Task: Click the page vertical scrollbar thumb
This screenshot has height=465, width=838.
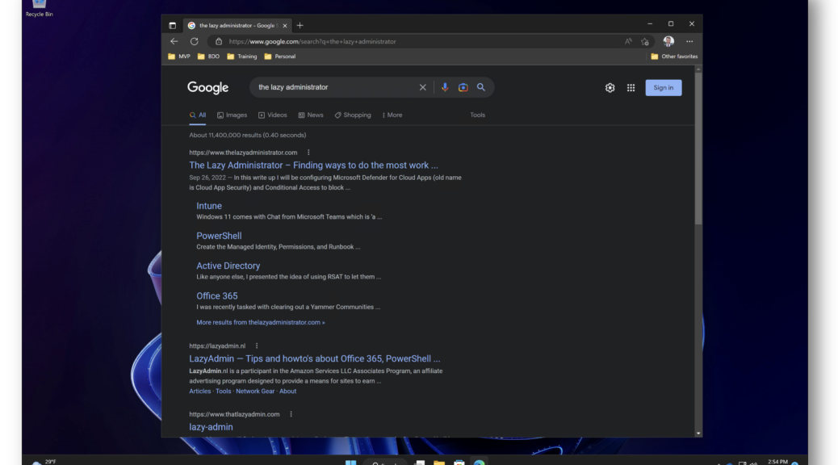Action: coord(698,149)
